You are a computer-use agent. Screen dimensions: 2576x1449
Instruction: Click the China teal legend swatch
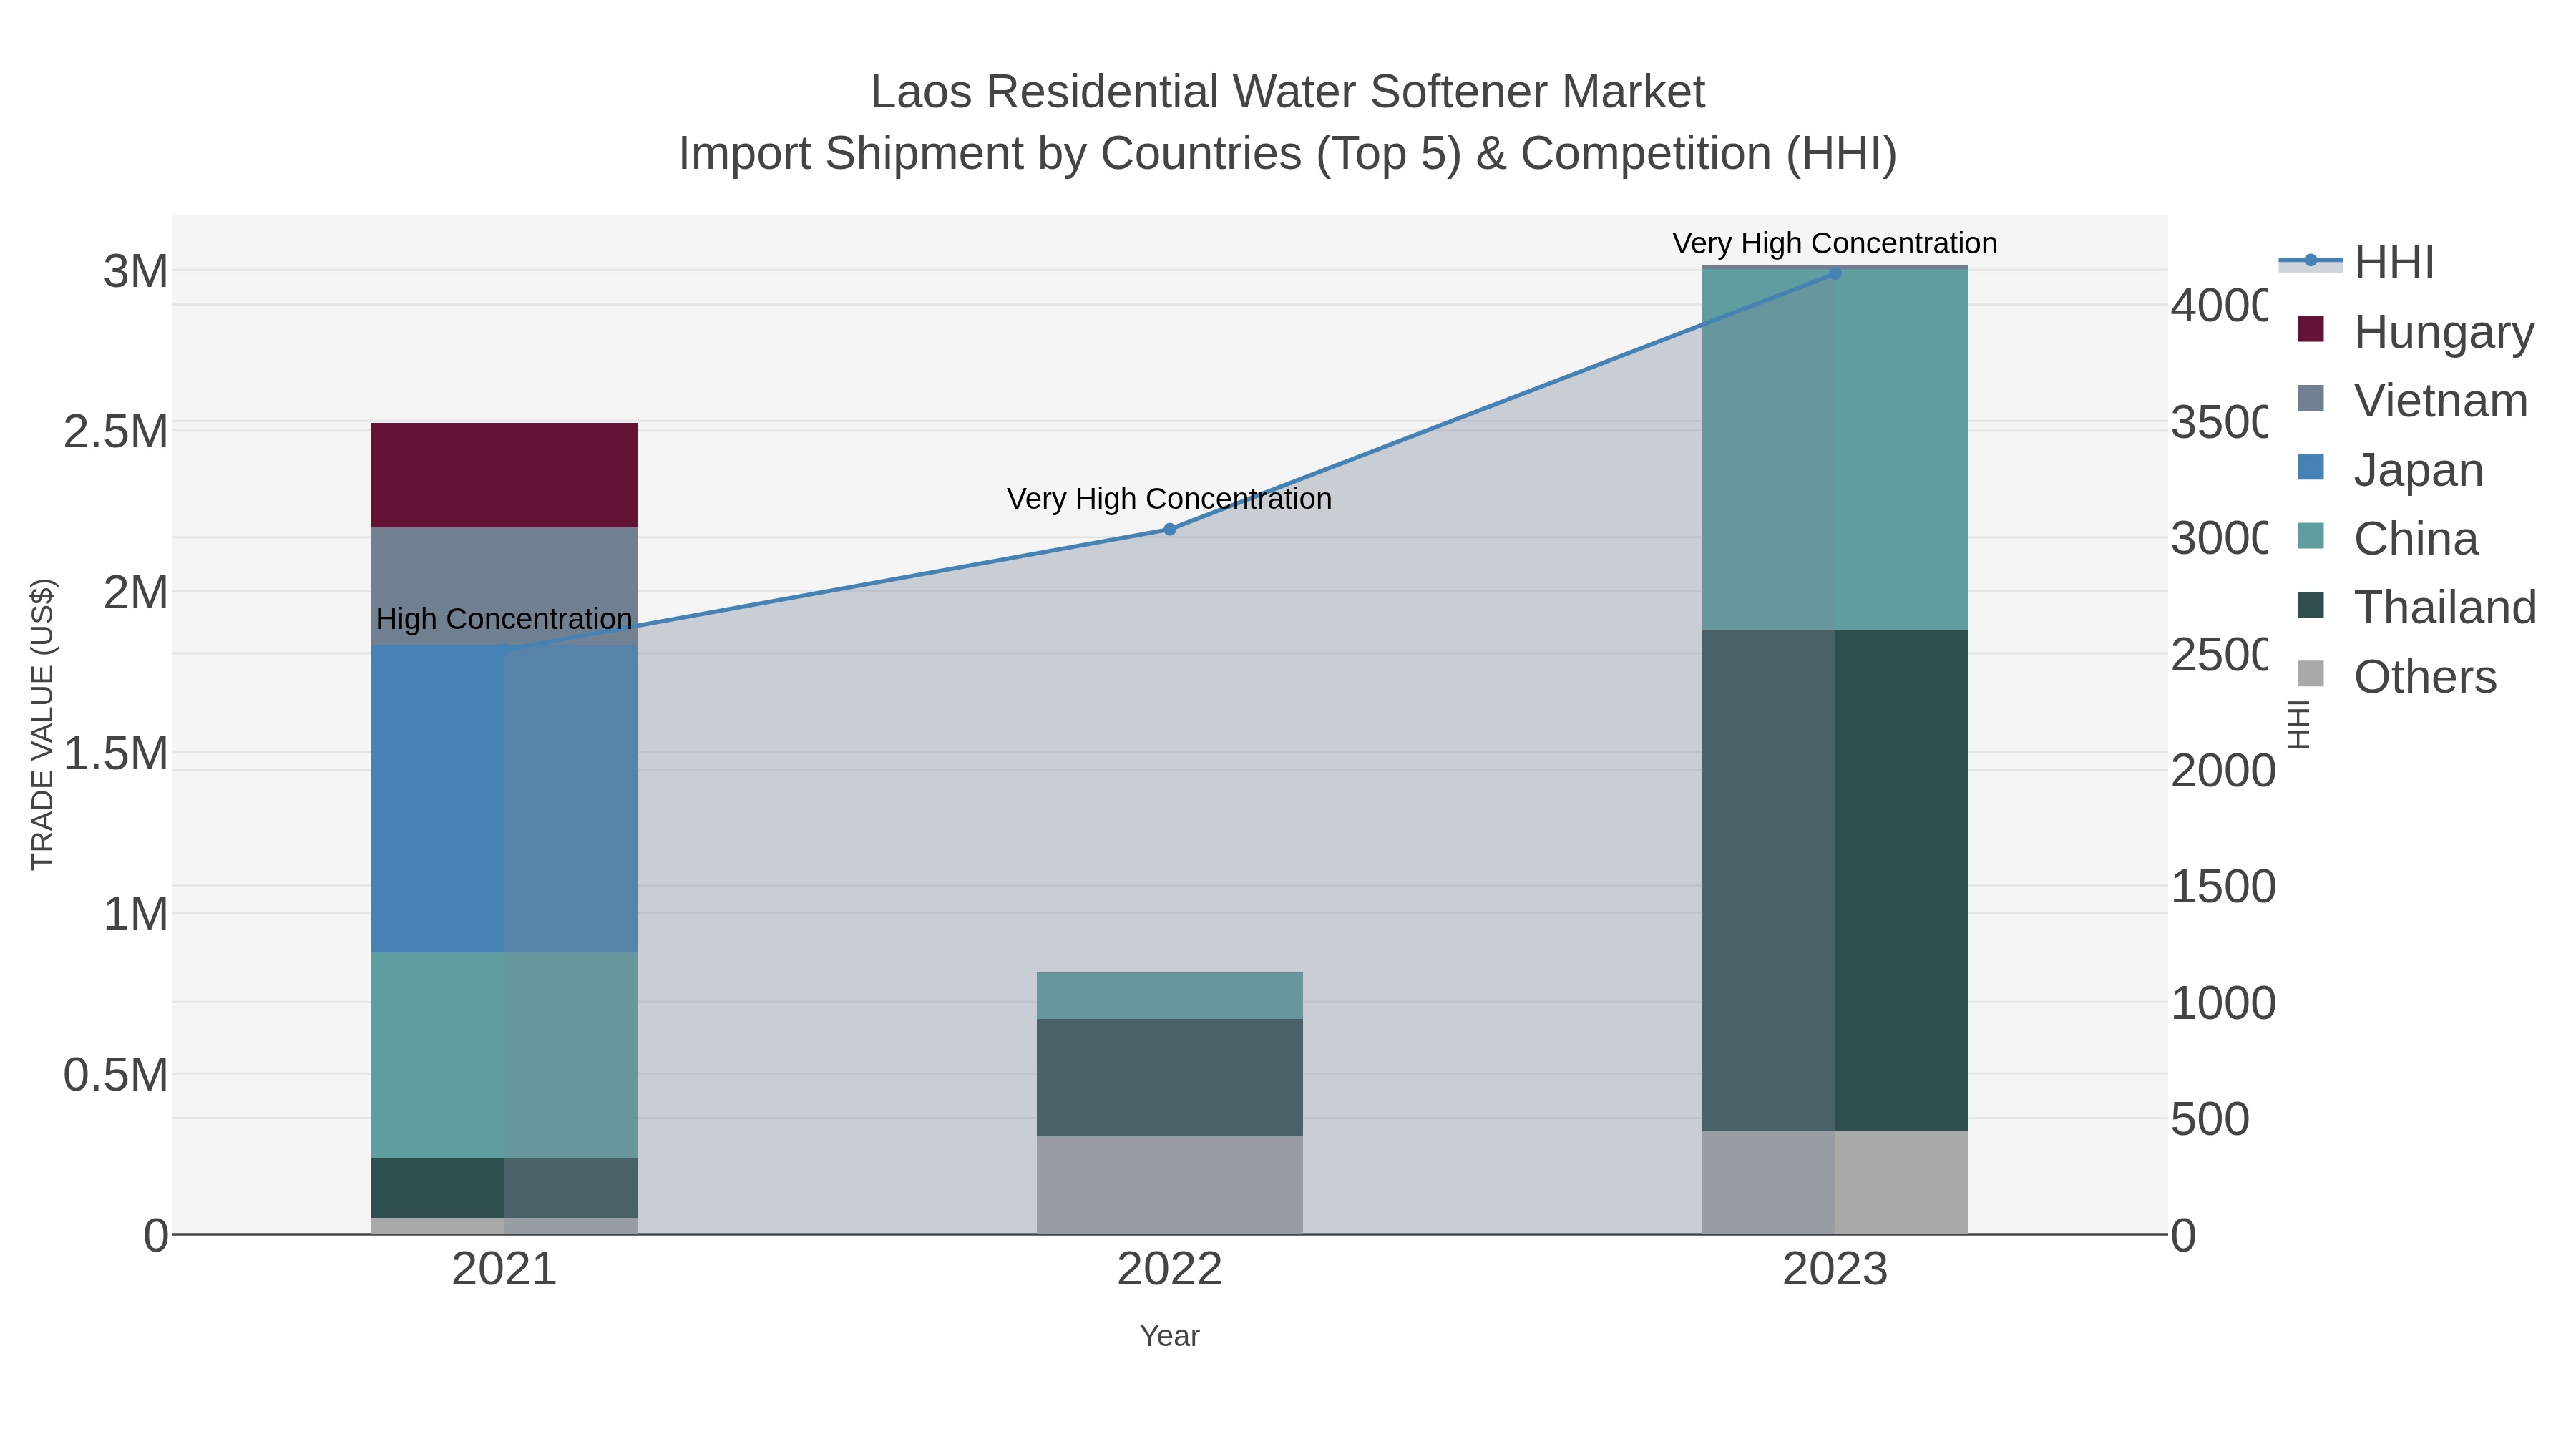point(2311,535)
